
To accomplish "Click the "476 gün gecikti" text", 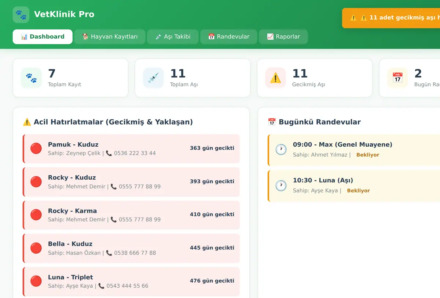I will coord(212,281).
